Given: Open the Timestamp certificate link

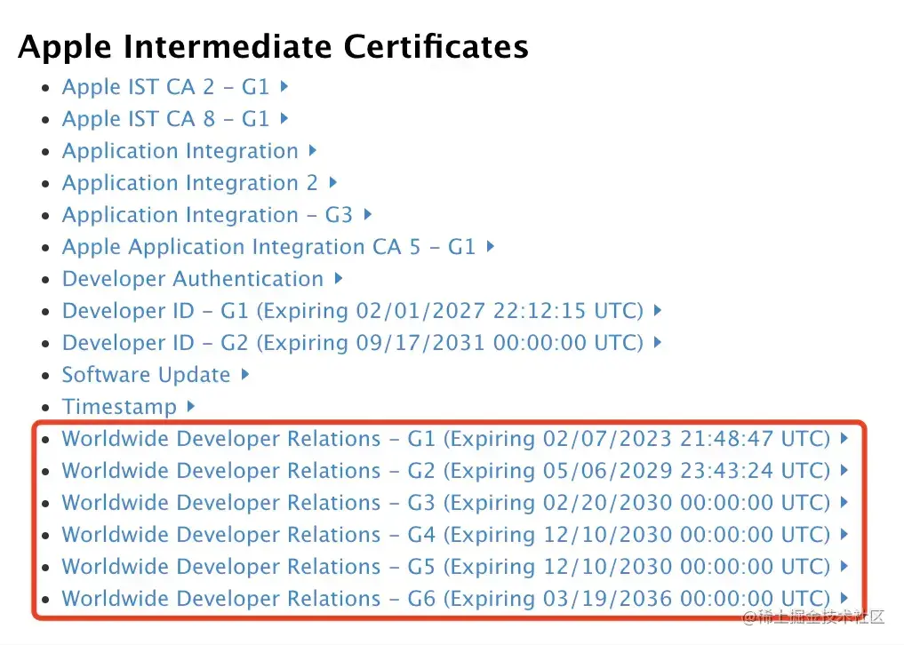Looking at the screenshot, I should click(119, 407).
